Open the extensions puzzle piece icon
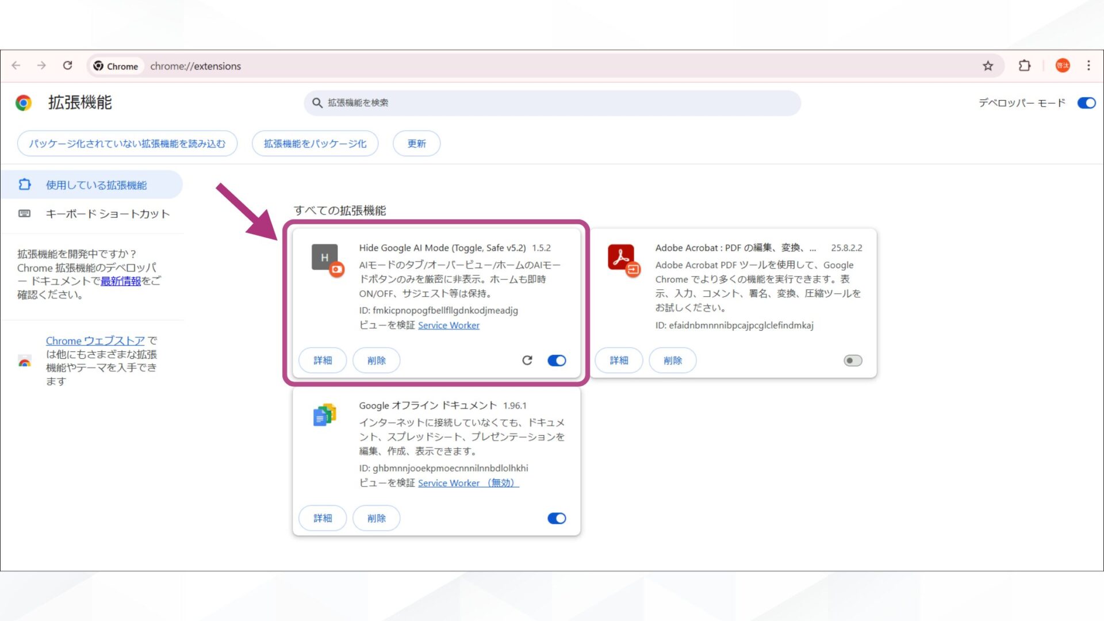 click(1024, 66)
